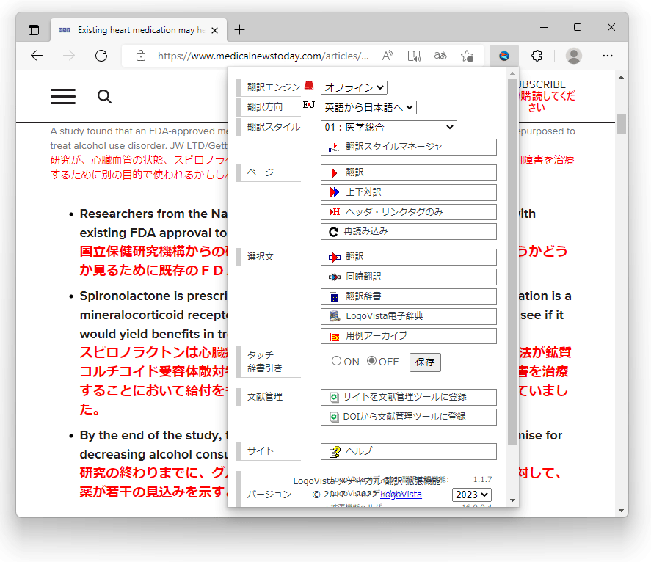
Task: Open the 英語から日本語へ direction dropdown
Action: point(368,107)
